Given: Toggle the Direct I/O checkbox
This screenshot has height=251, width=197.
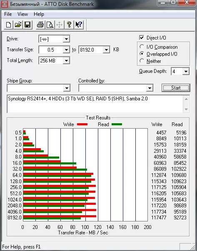Looking at the screenshot, I should (x=142, y=38).
